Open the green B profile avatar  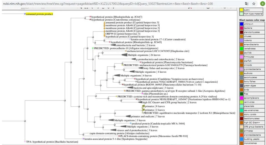coord(262,4)
